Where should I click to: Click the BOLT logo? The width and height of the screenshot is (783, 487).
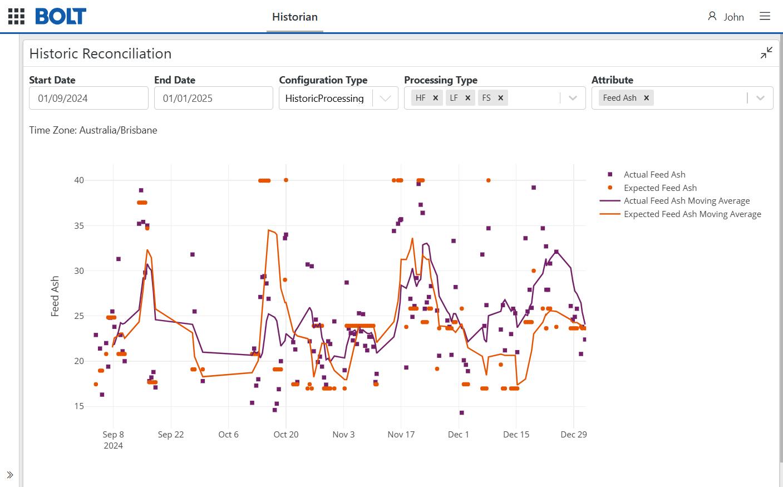tap(61, 17)
